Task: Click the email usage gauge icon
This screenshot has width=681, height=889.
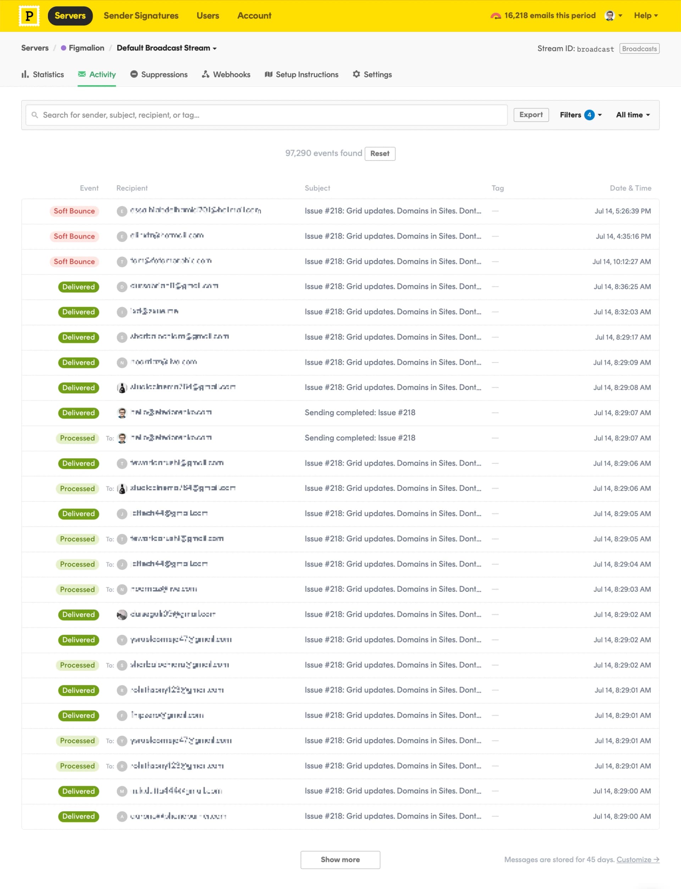Action: (x=495, y=16)
